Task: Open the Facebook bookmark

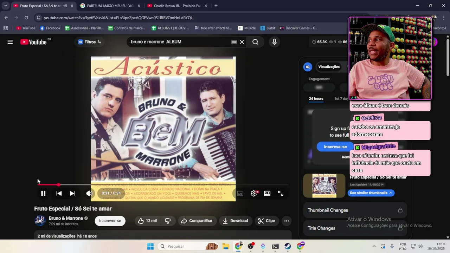Action: point(50,28)
